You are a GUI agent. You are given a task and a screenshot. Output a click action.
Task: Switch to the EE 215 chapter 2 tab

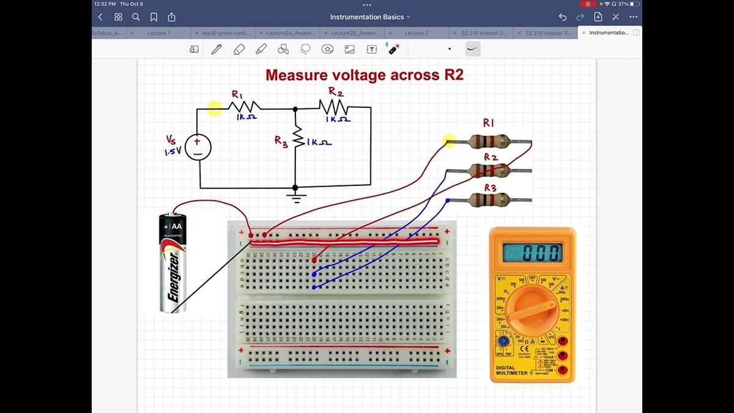coord(486,33)
